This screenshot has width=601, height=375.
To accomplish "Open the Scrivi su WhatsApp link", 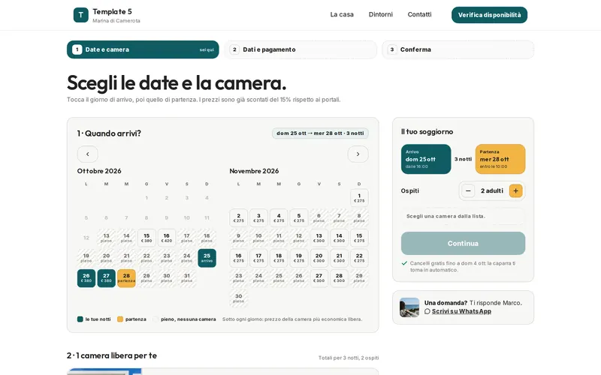I will (461, 311).
